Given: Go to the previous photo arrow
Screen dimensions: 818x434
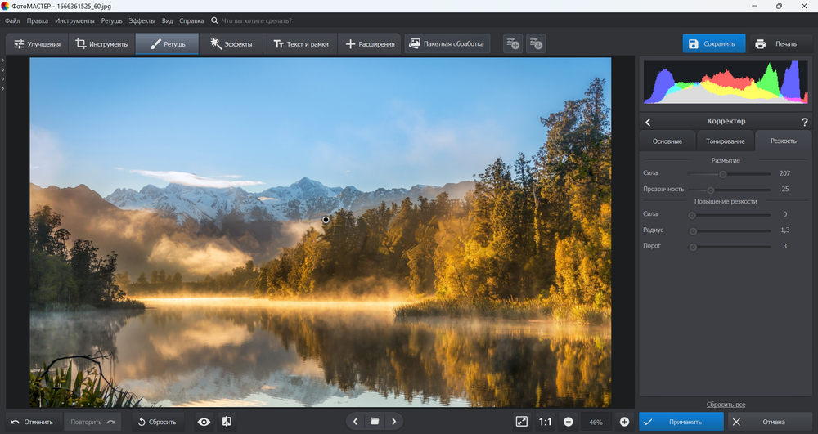Looking at the screenshot, I should click(x=355, y=422).
